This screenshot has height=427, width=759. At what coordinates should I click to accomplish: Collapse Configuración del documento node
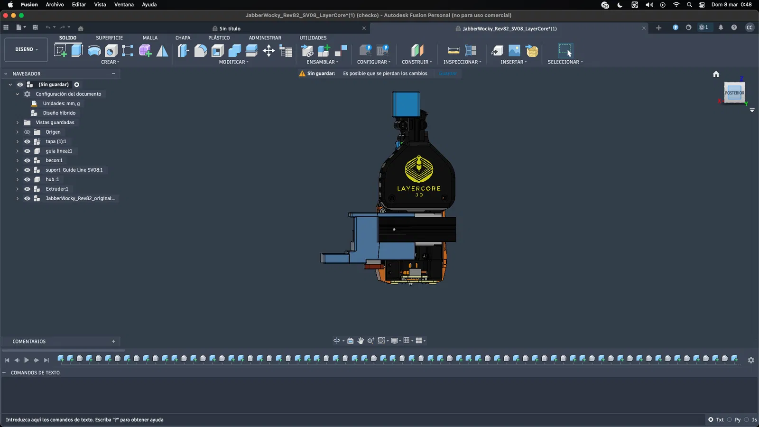tap(18, 94)
